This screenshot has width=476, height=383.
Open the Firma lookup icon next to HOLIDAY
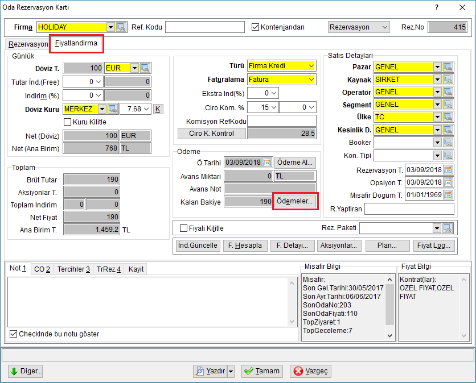[x=121, y=27]
